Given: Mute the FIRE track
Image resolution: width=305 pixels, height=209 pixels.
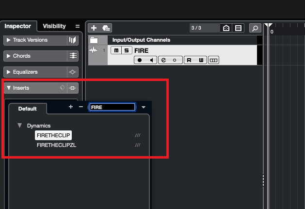Looking at the screenshot, I should coord(116,50).
